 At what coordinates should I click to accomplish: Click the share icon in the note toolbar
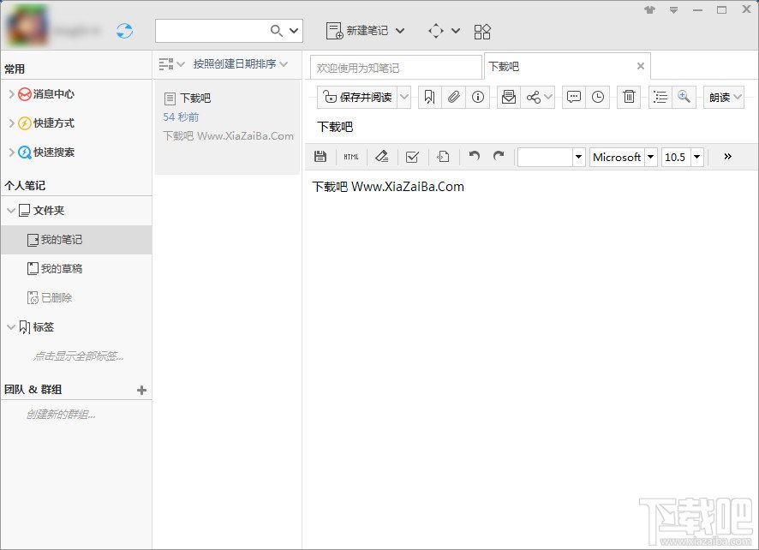(x=535, y=97)
